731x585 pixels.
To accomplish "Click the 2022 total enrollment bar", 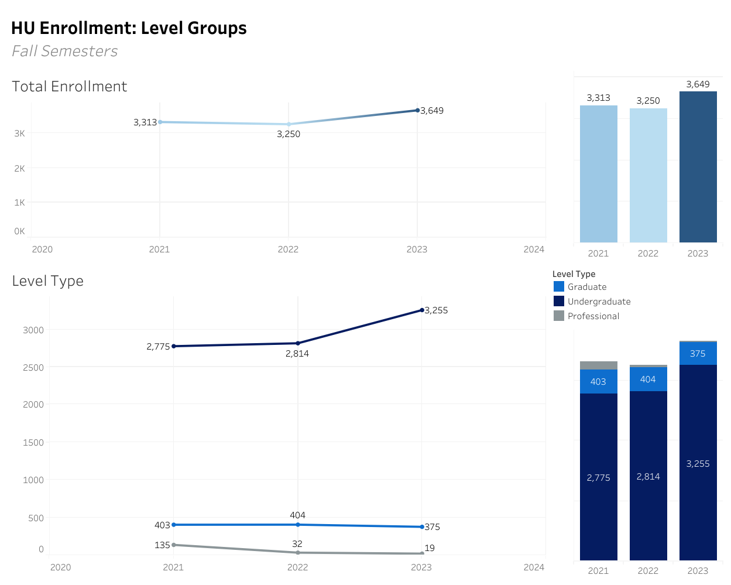I will point(648,176).
